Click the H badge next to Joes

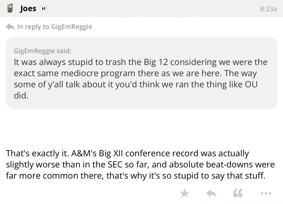43,9
